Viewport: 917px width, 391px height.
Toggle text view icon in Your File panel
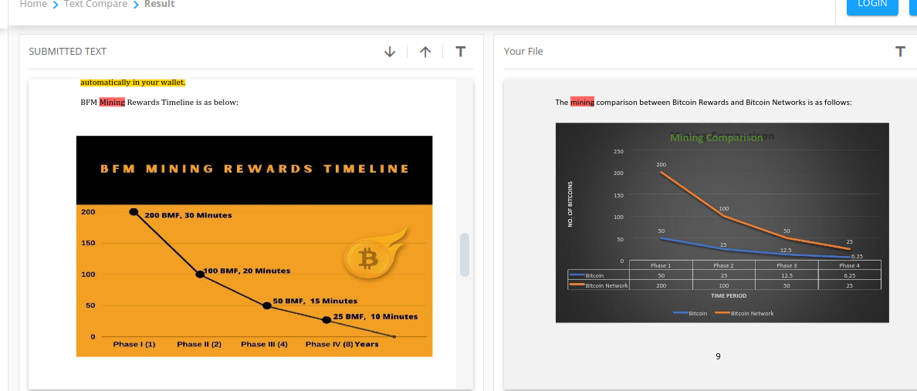(901, 52)
